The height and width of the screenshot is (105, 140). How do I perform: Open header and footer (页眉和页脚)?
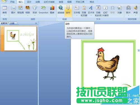tap(84, 11)
